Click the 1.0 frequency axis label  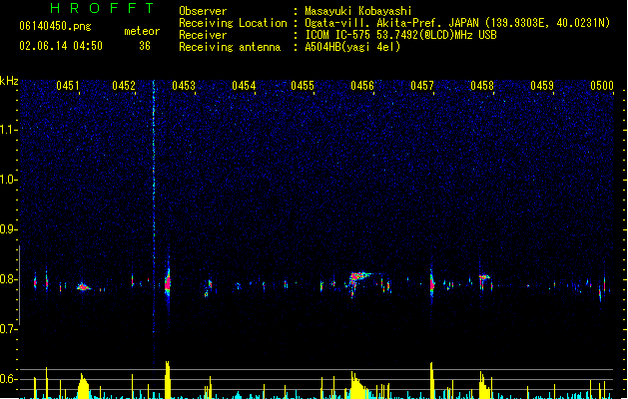[x=8, y=180]
